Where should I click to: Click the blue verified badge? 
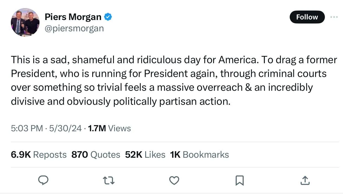(108, 17)
